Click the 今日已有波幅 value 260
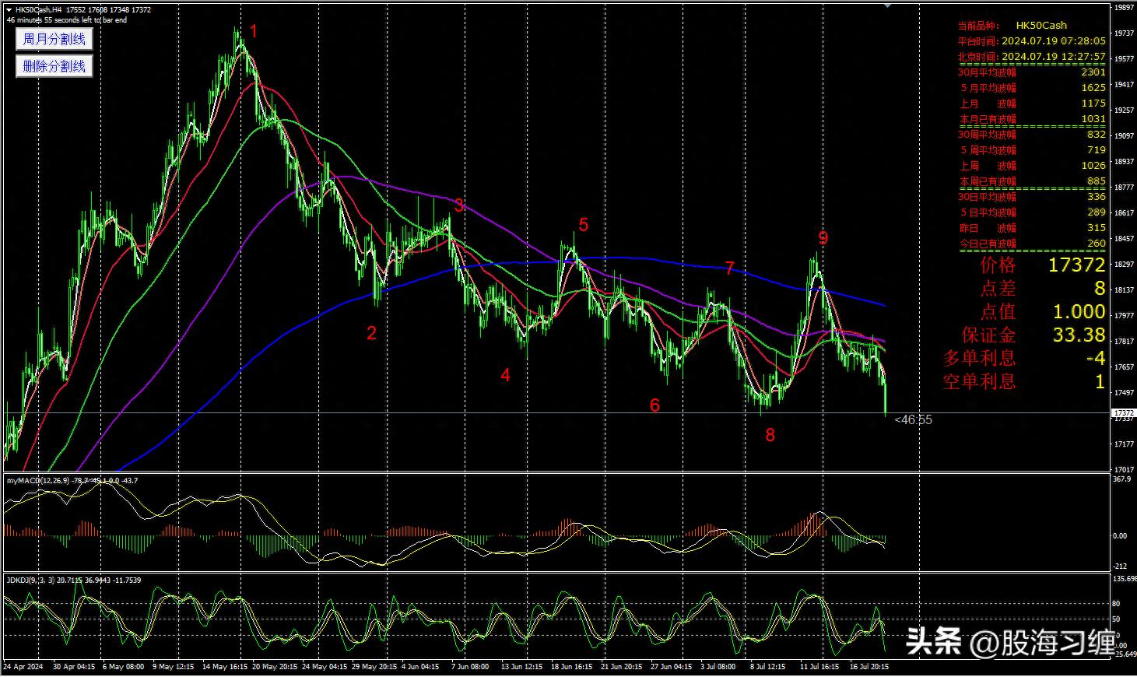This screenshot has height=677, width=1137. (1097, 244)
